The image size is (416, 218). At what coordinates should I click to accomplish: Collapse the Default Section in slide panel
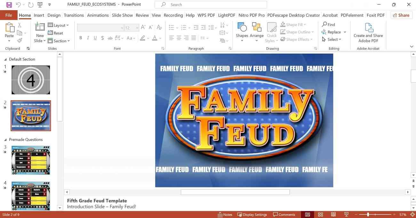pos(5,60)
